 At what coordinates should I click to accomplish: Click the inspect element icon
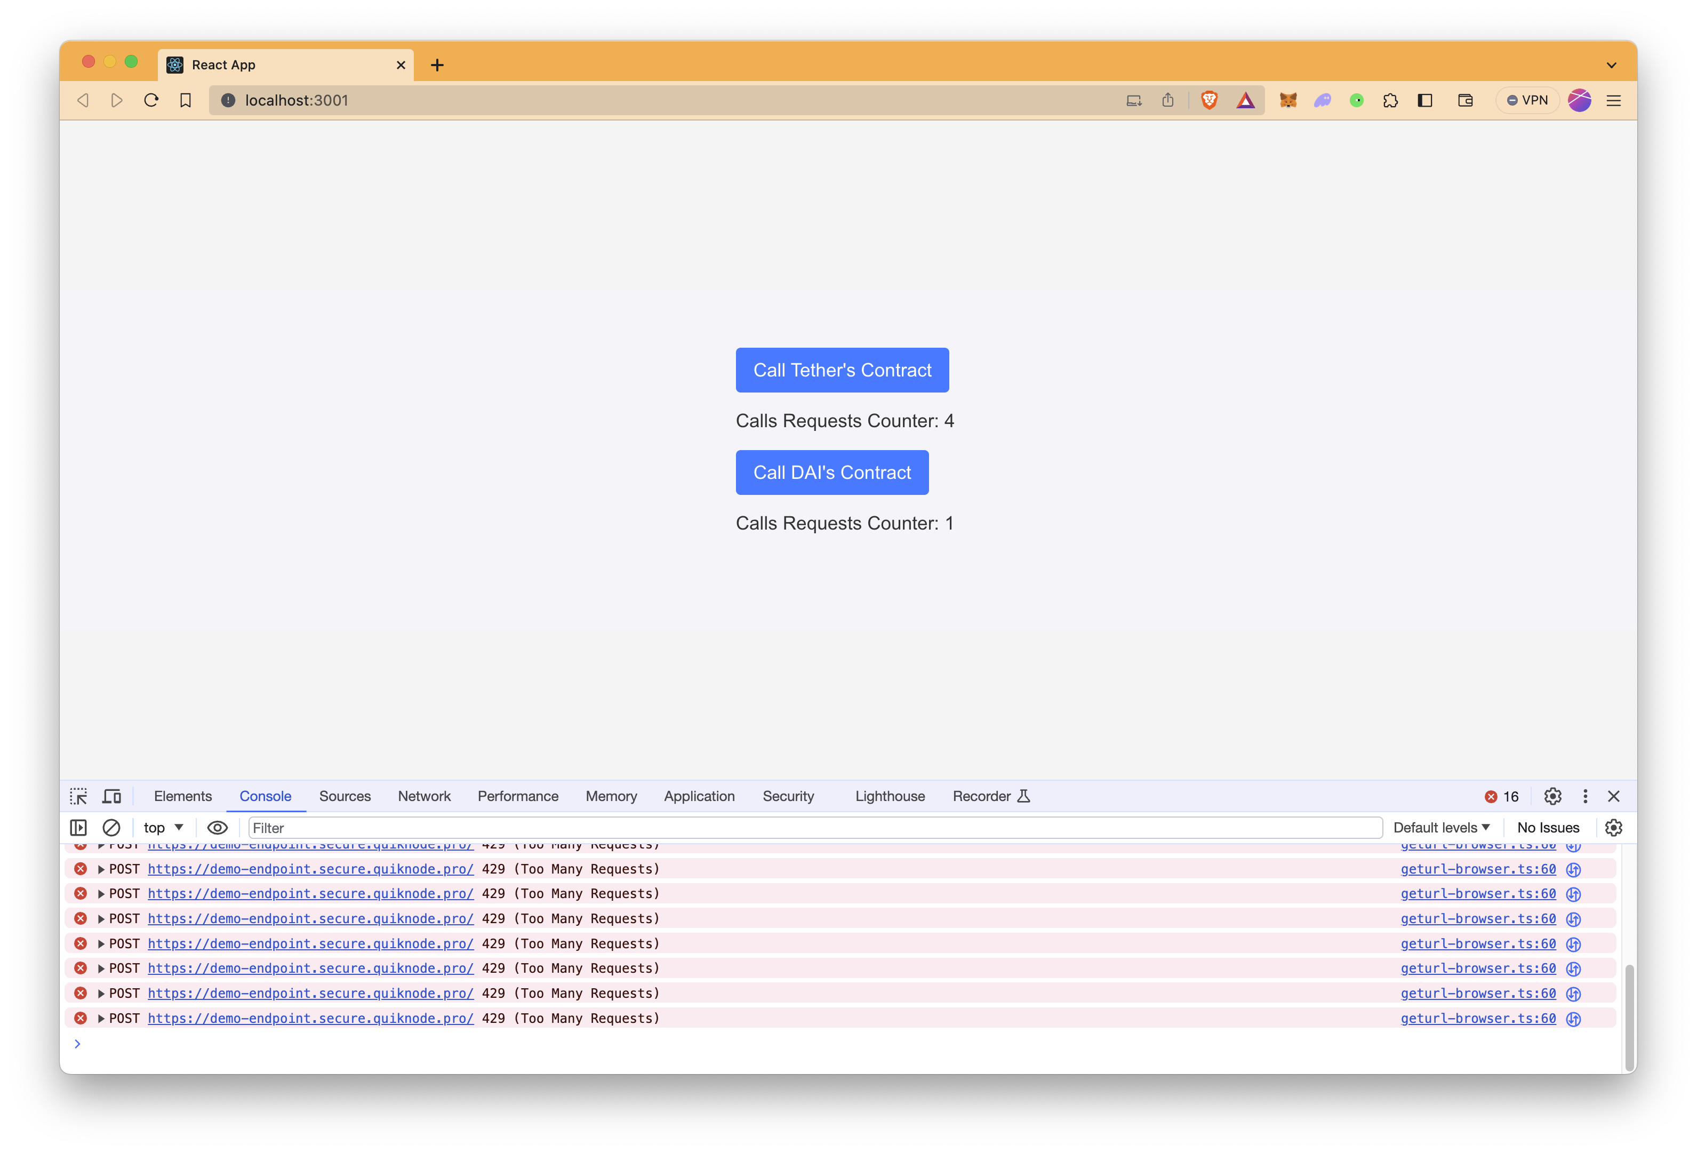pyautogui.click(x=78, y=795)
